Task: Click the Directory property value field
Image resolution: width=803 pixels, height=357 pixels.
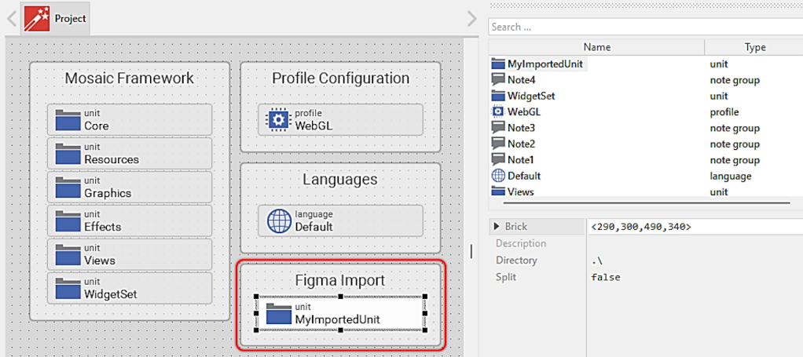Action: [691, 260]
